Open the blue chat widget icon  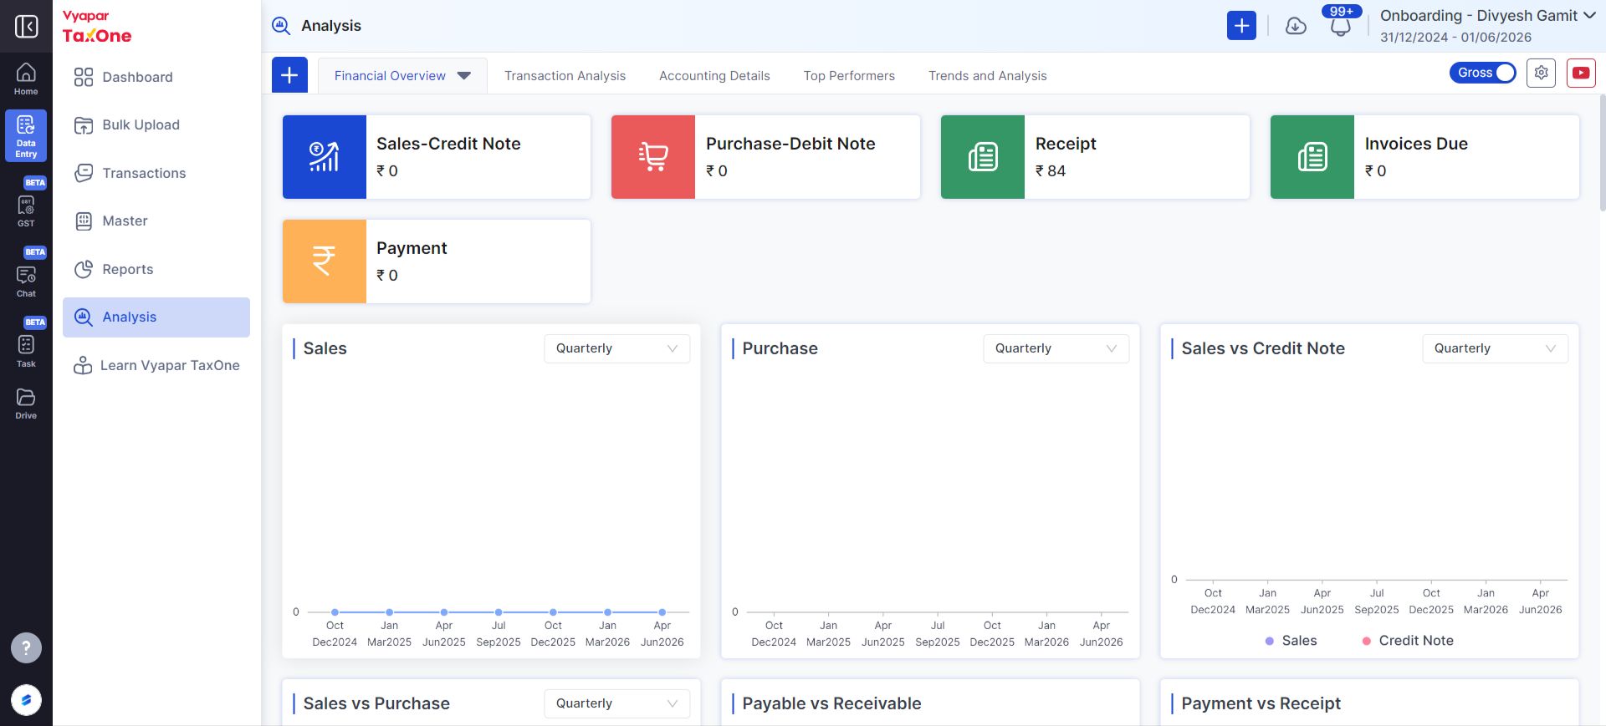(26, 700)
